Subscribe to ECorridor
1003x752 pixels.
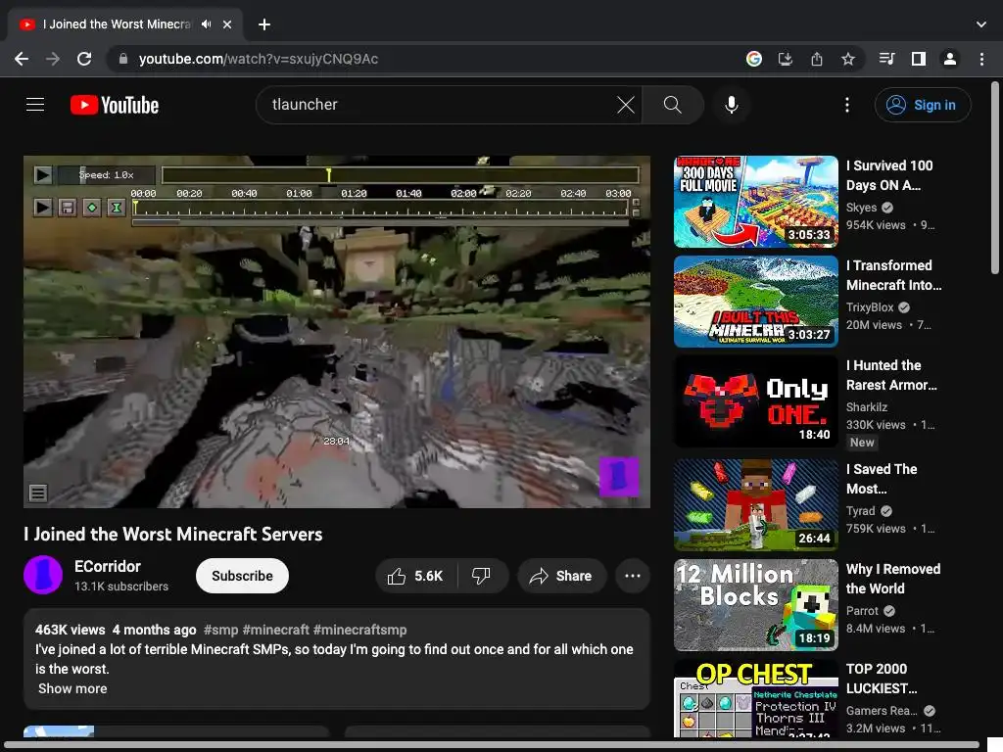pos(243,576)
